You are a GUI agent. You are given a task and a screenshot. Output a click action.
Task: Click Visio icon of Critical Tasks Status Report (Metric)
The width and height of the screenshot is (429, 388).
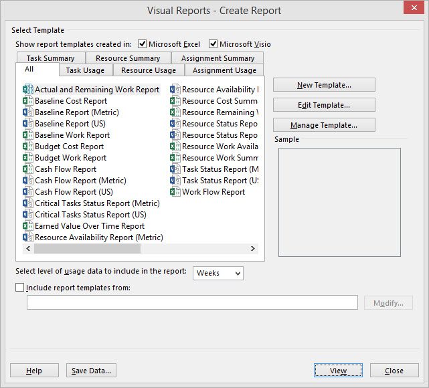click(28, 203)
